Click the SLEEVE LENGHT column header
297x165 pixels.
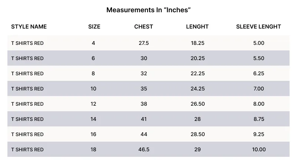coord(258,27)
